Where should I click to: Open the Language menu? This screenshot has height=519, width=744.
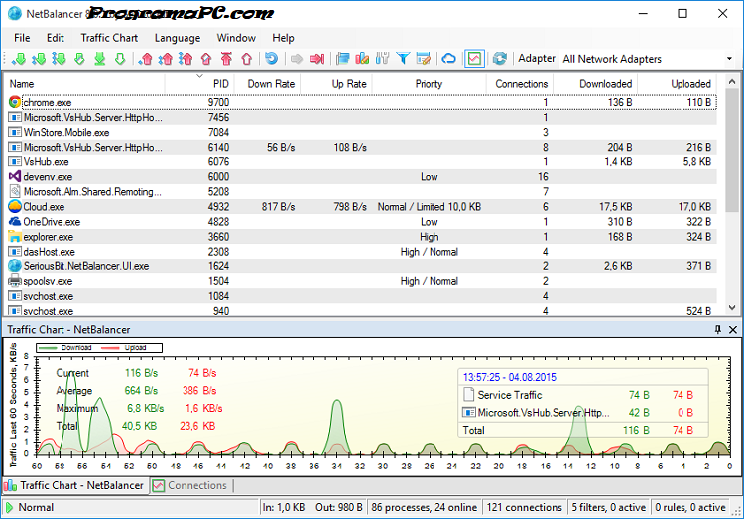tap(177, 38)
